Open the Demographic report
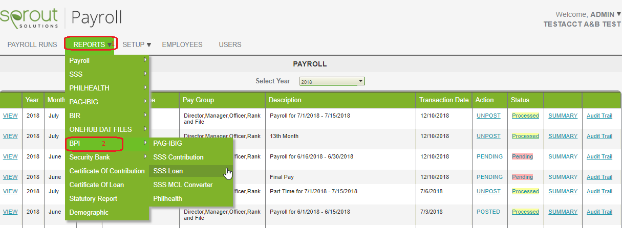Viewport: 622px width, 228px height. pyautogui.click(x=89, y=212)
